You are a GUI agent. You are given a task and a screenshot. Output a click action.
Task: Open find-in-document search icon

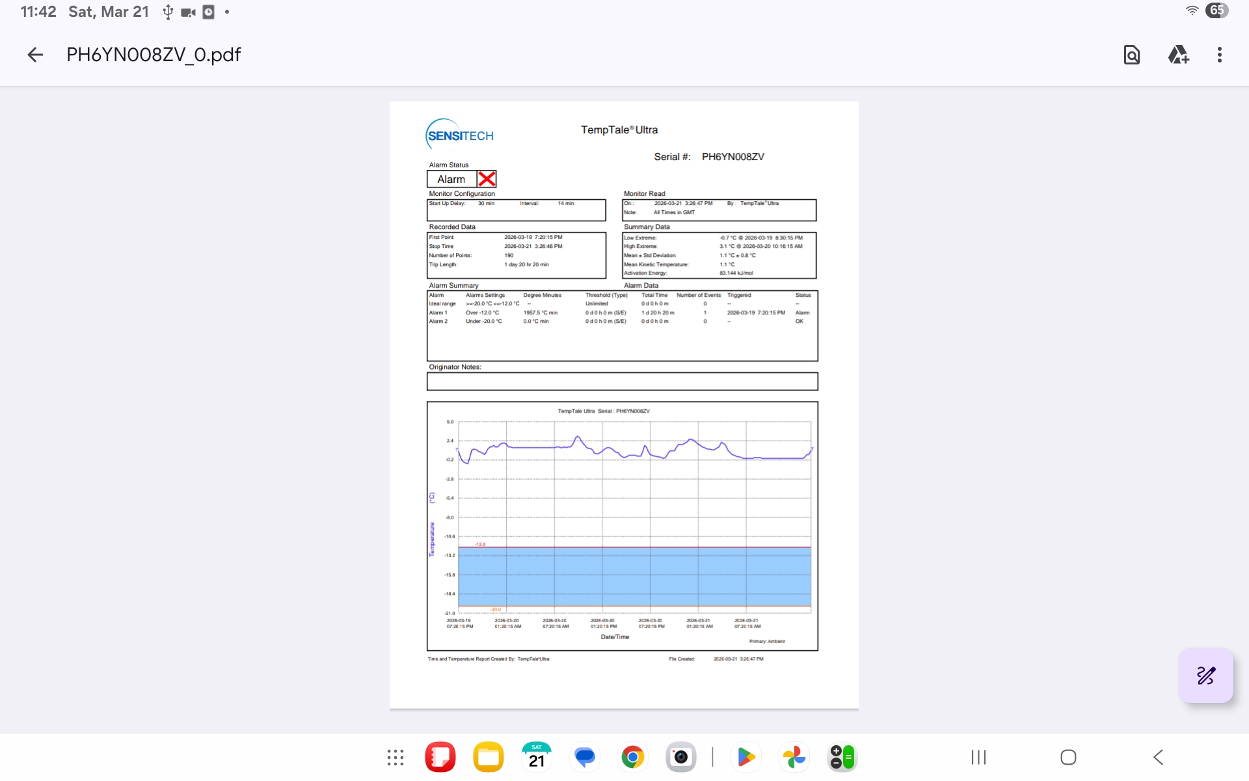coord(1132,55)
